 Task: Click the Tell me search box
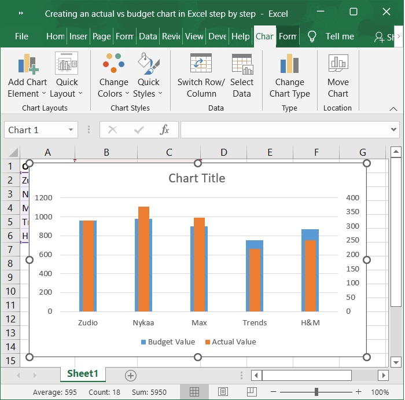point(340,36)
